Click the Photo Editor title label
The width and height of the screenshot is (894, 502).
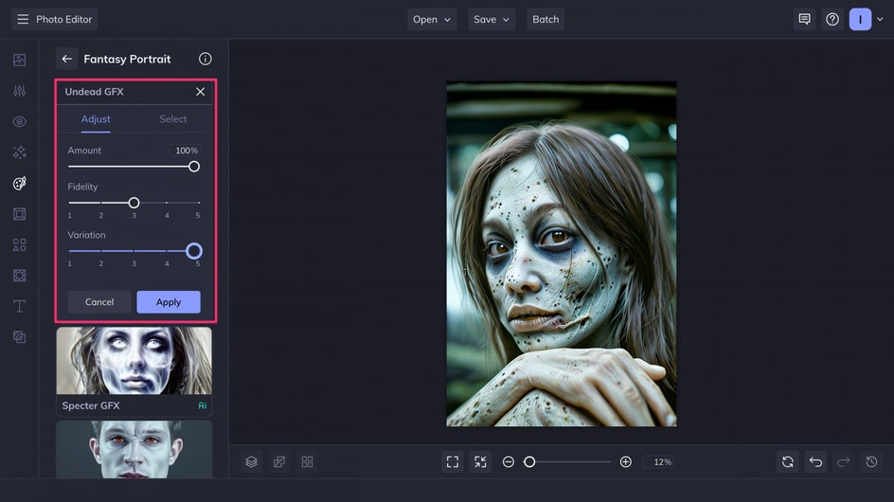[63, 19]
